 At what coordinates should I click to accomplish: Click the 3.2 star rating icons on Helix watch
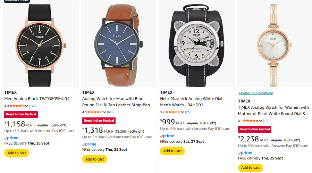coord(173,112)
